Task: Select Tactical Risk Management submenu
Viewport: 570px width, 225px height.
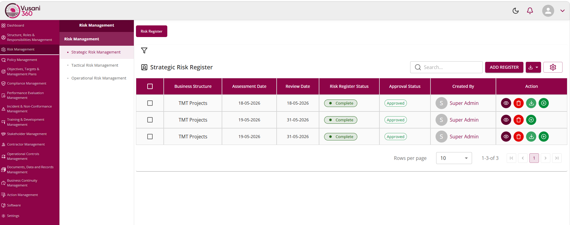Action: coord(96,65)
